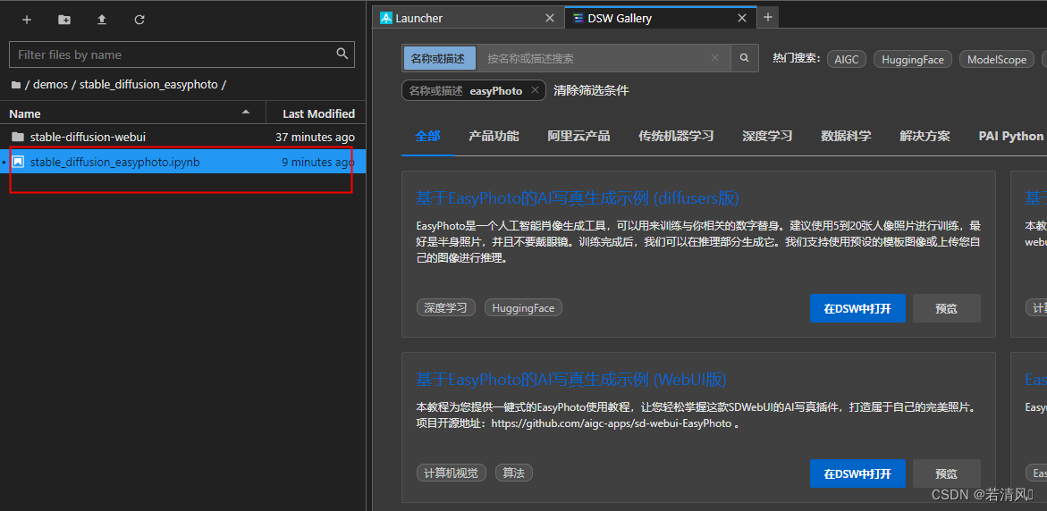Click the HuggingFace hot search tag
This screenshot has width=1047, height=511.
[913, 59]
